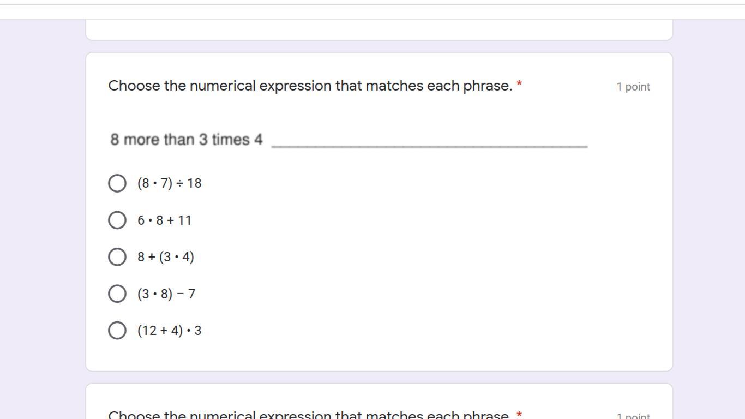The width and height of the screenshot is (745, 419).
Task: Mark the radio circle for (3 • 8) − 7
Action: [x=117, y=294]
